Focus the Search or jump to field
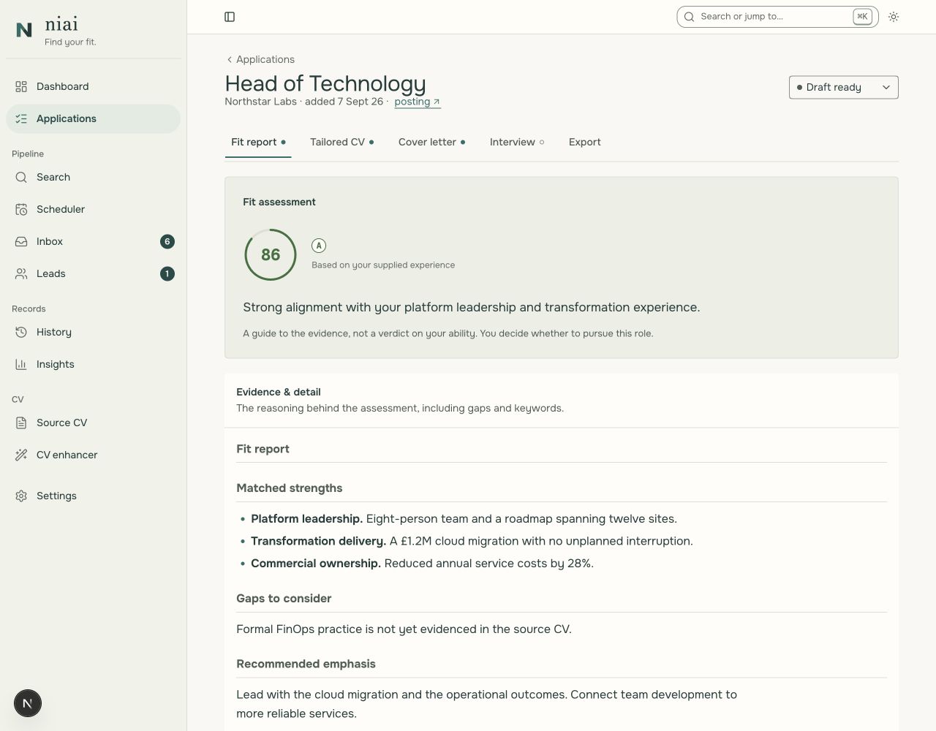The height and width of the screenshot is (731, 936). pyautogui.click(x=777, y=17)
